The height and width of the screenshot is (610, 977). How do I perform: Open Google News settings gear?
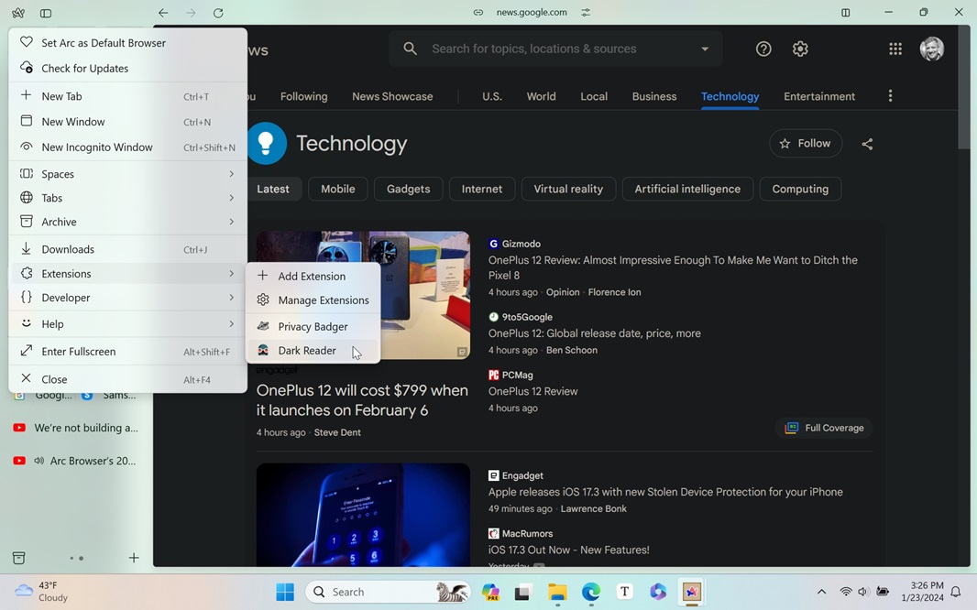pos(800,49)
